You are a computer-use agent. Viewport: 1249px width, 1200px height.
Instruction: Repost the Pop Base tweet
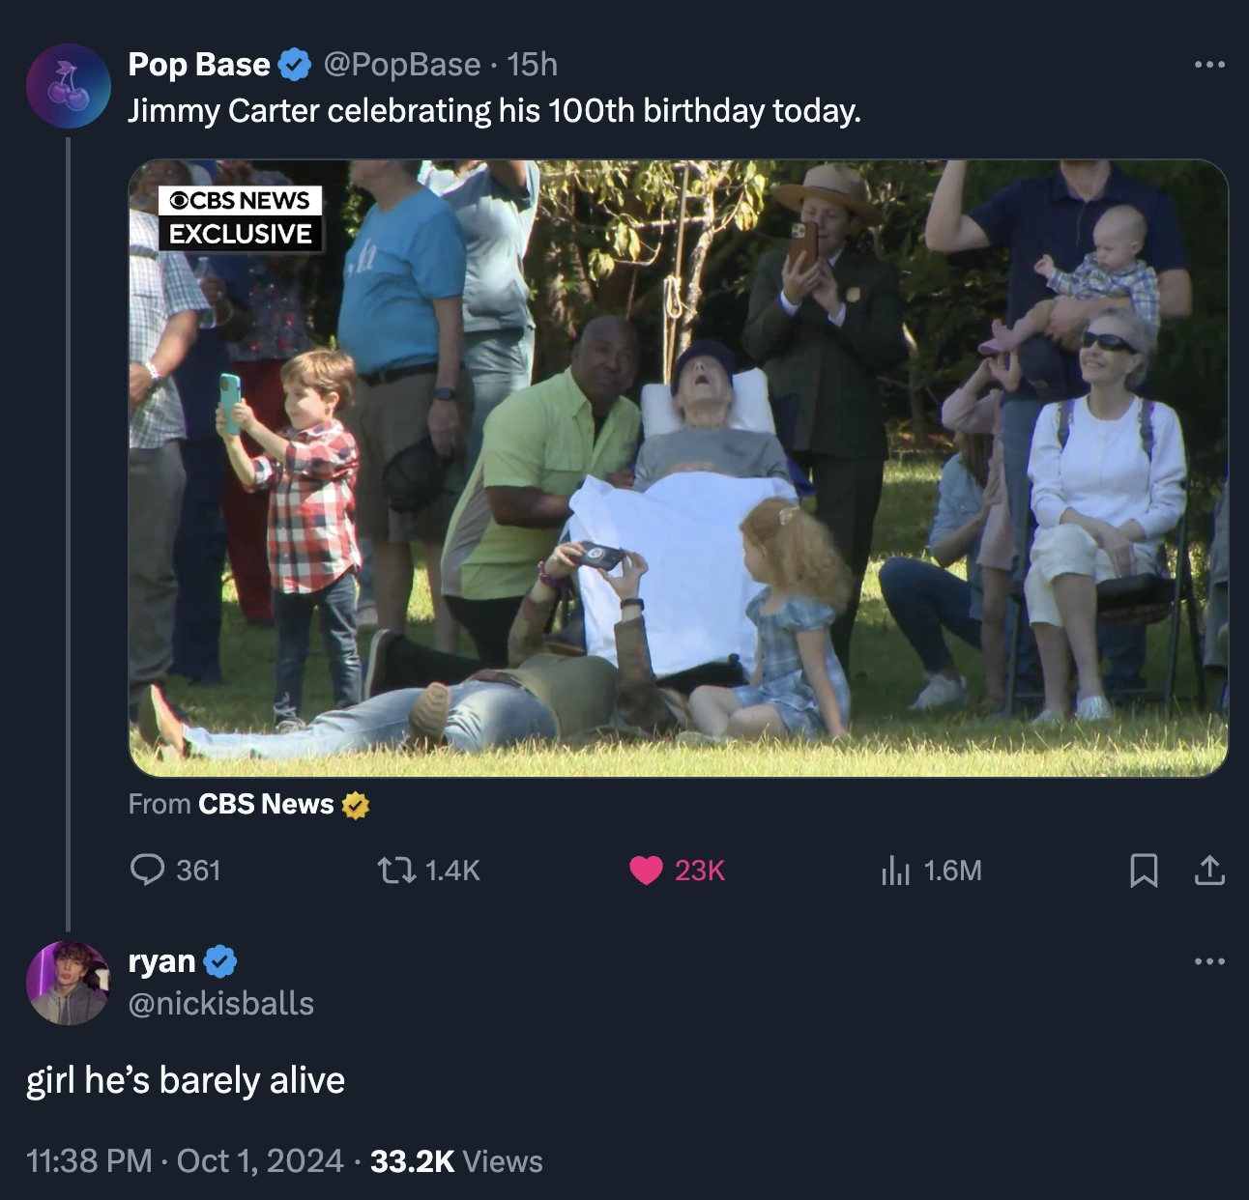coord(396,871)
